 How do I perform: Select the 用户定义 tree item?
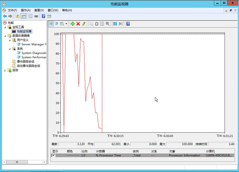[x=22, y=40]
